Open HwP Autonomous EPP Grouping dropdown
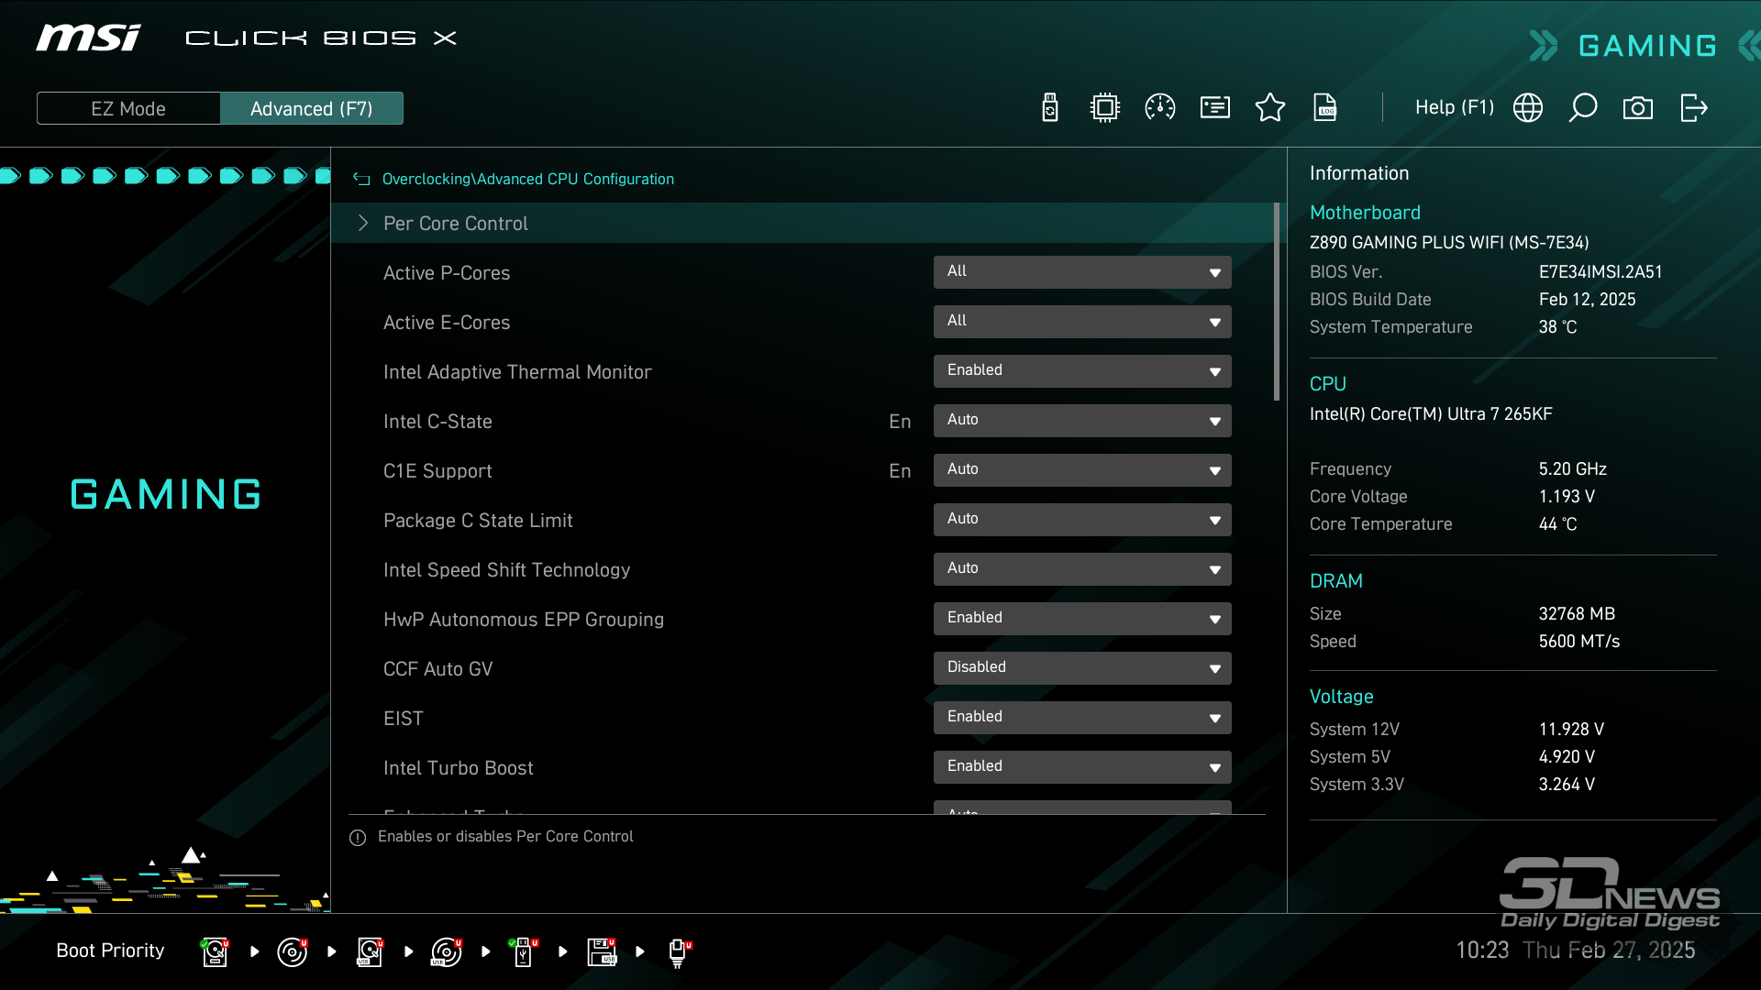Screen dimensions: 1761x990 1082,619
